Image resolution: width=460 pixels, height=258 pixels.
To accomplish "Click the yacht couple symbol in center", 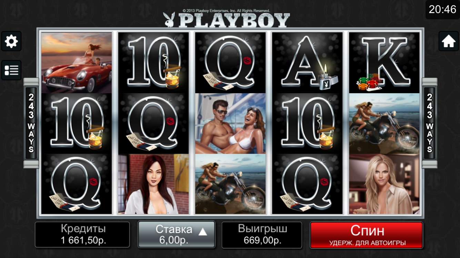I will [230, 123].
